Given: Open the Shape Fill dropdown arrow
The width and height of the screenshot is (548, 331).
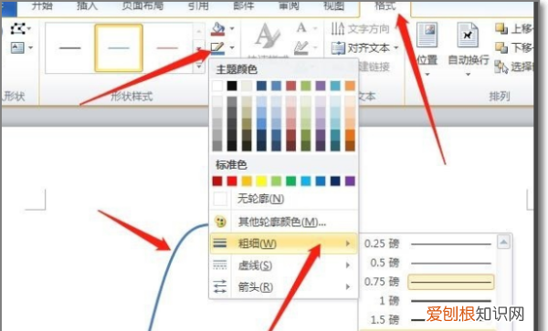Looking at the screenshot, I should click(x=232, y=28).
